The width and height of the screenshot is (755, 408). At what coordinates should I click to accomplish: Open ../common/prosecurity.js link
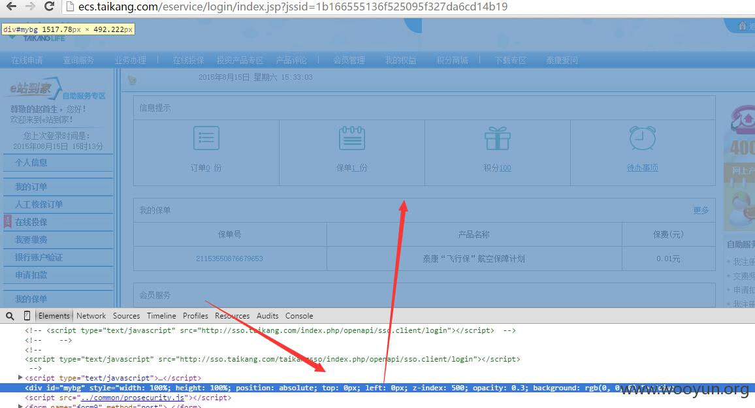[x=133, y=398]
